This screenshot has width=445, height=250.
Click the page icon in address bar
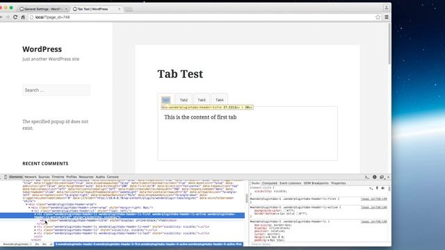(32, 17)
